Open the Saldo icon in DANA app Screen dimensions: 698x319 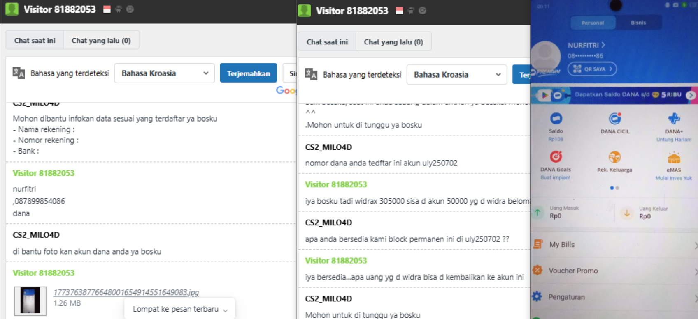(556, 118)
